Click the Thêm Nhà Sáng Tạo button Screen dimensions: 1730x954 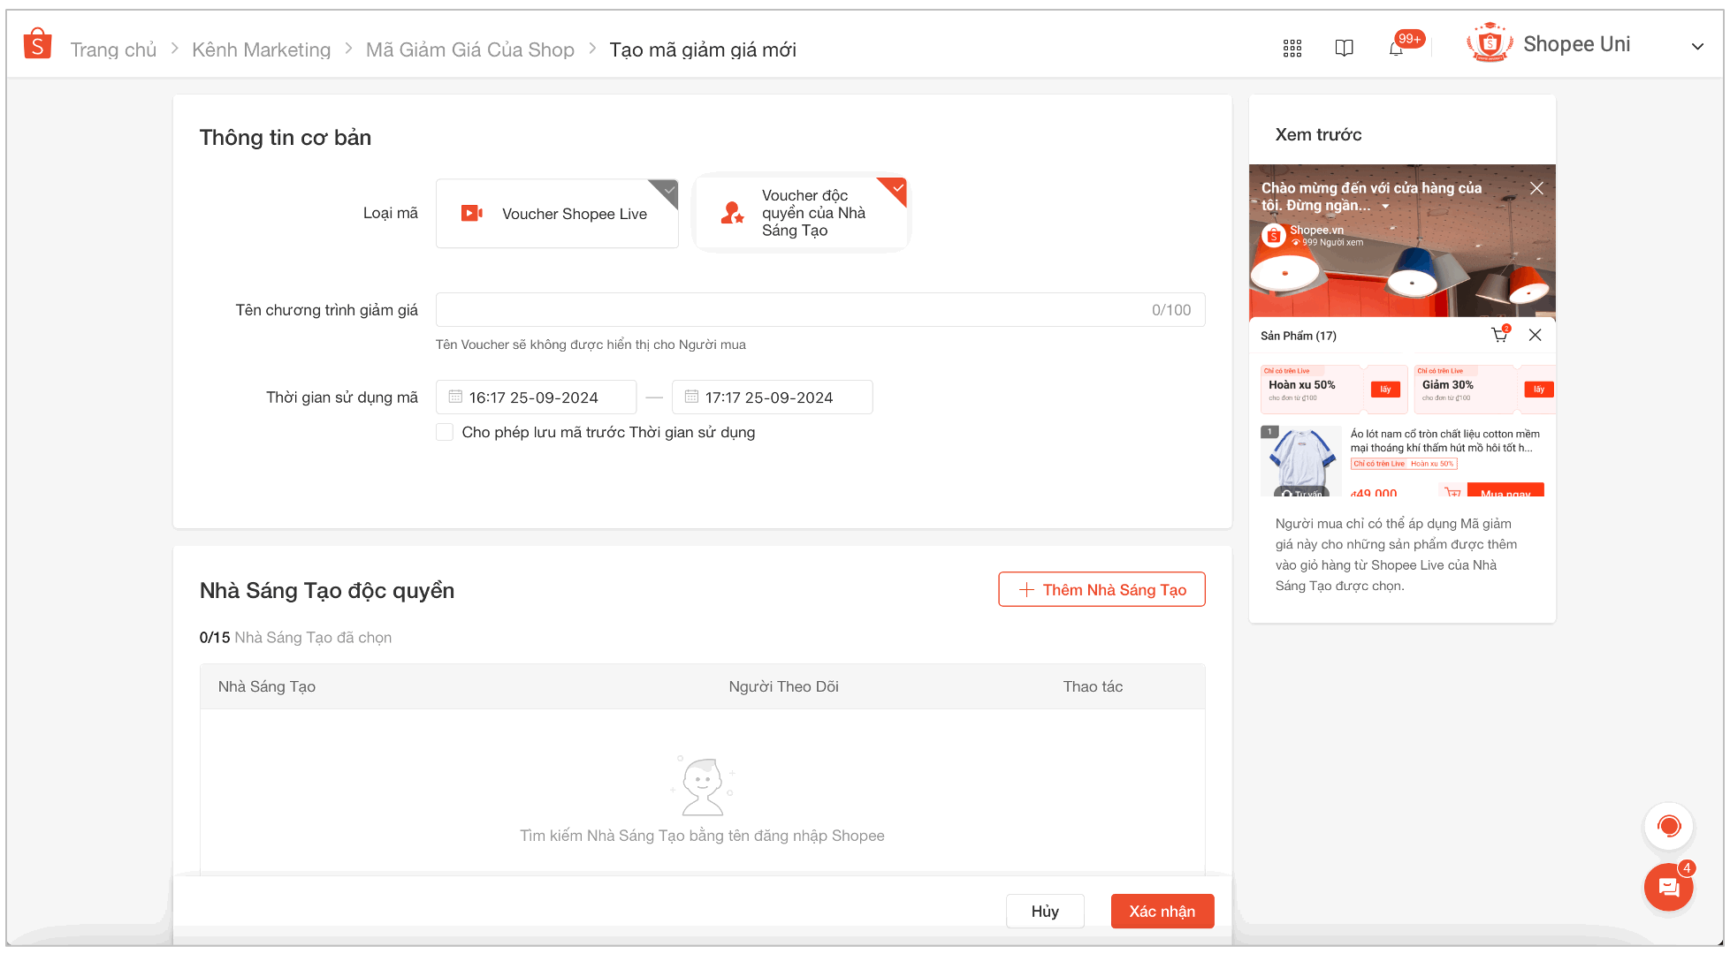click(1101, 589)
